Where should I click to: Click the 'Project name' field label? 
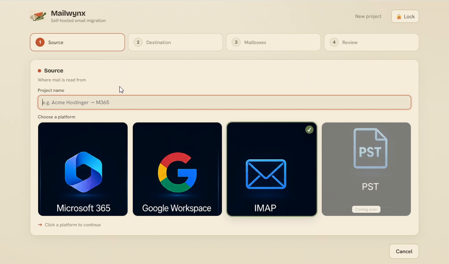point(51,90)
